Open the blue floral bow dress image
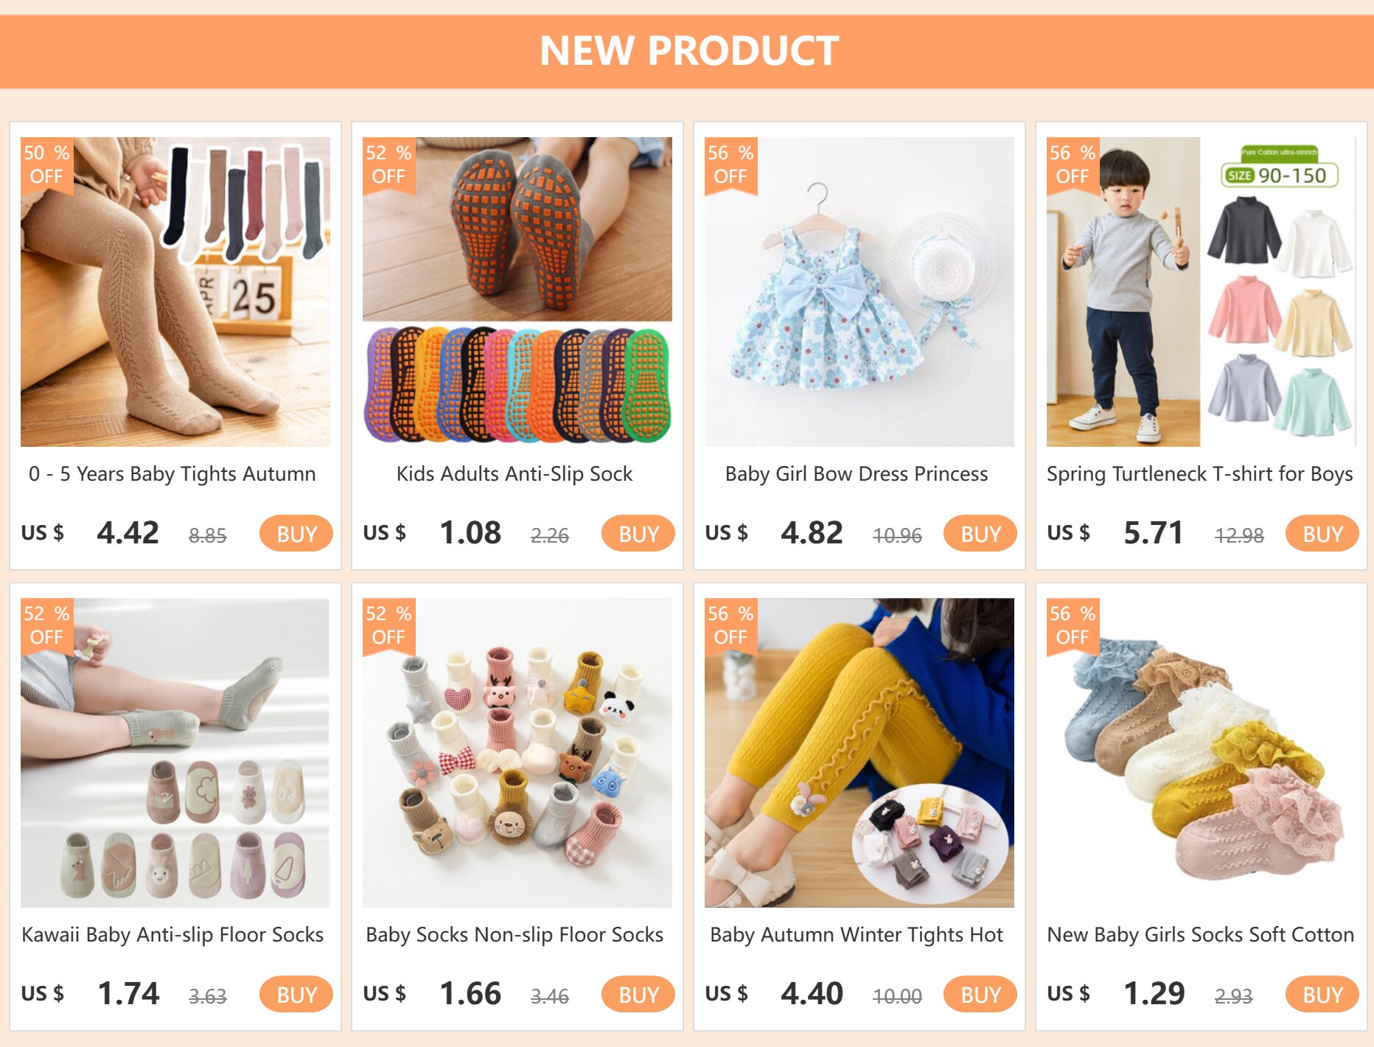This screenshot has height=1047, width=1374. click(859, 292)
